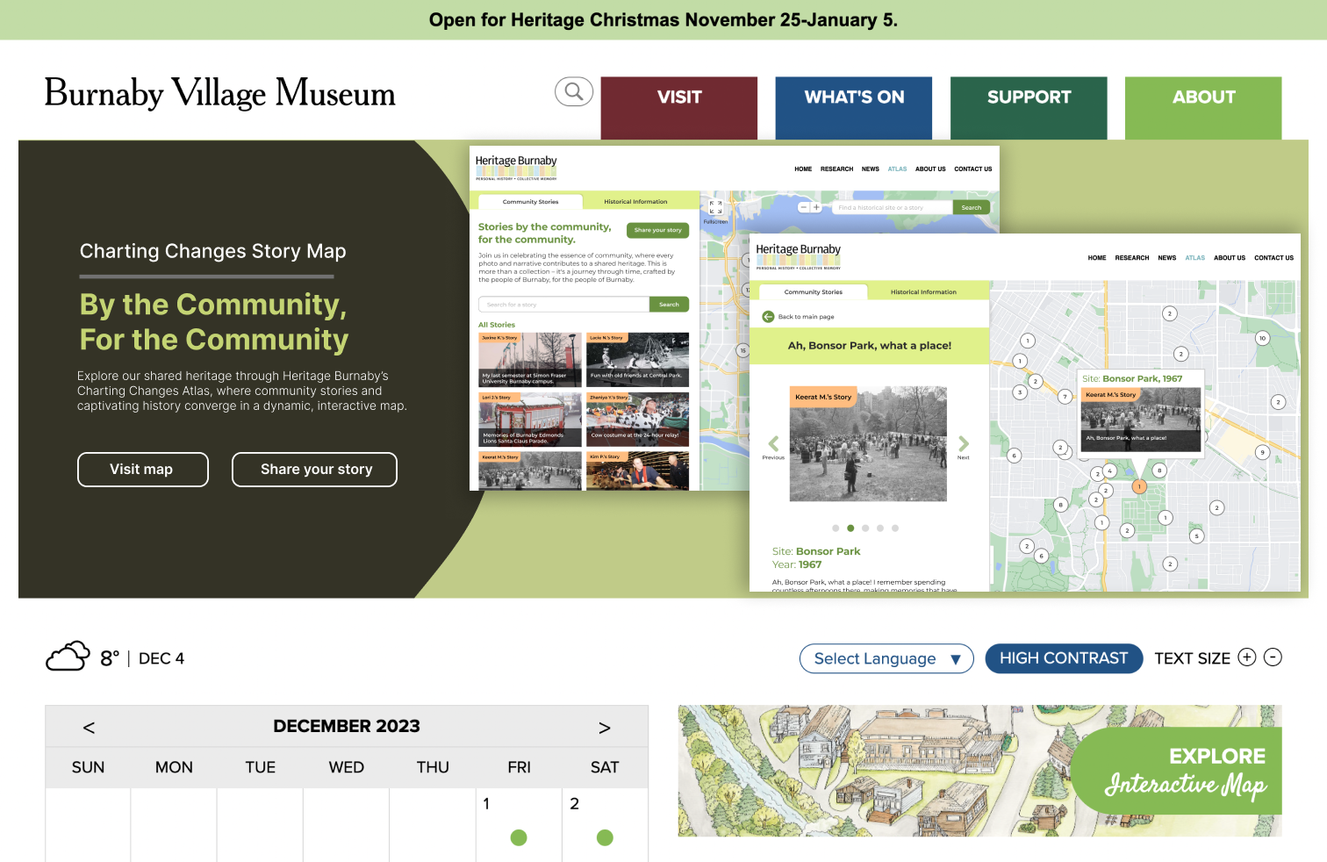Image resolution: width=1327 pixels, height=862 pixels.
Task: Click the DEC 4 date text
Action: [x=161, y=658]
